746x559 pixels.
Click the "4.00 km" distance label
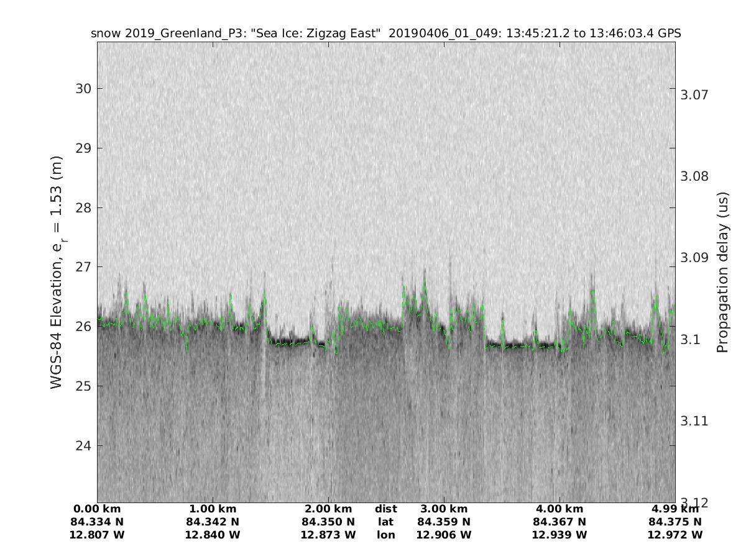pyautogui.click(x=559, y=509)
